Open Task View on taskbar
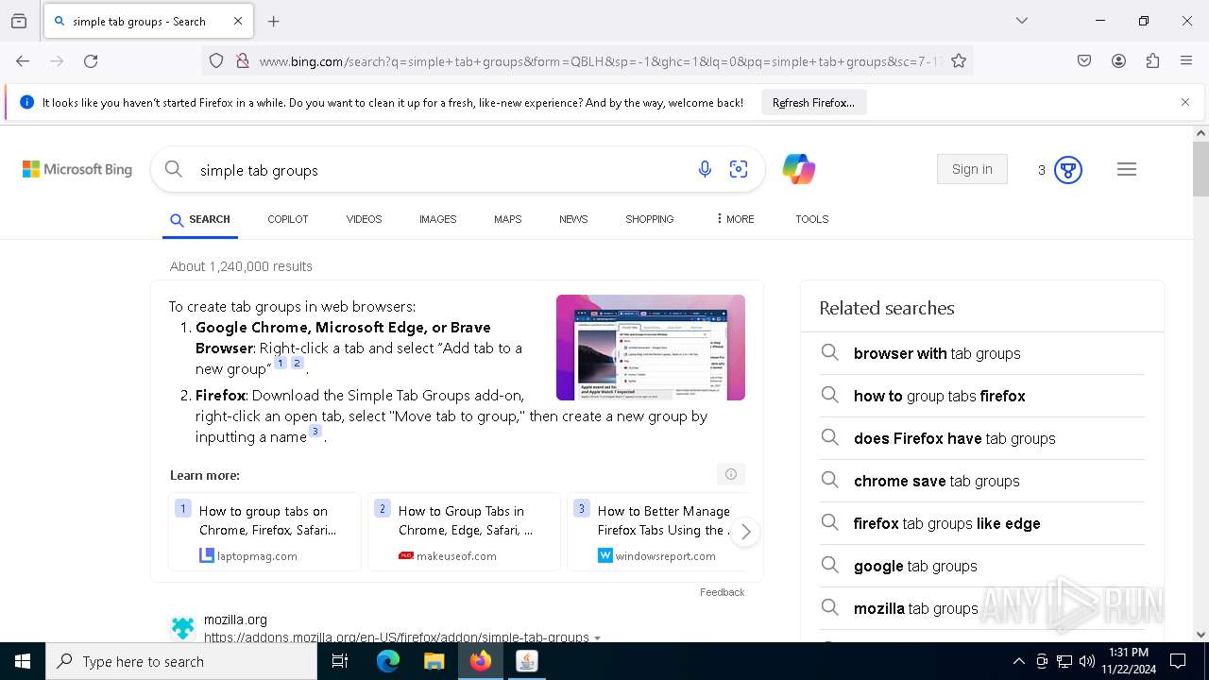The width and height of the screenshot is (1209, 680). pyautogui.click(x=340, y=661)
